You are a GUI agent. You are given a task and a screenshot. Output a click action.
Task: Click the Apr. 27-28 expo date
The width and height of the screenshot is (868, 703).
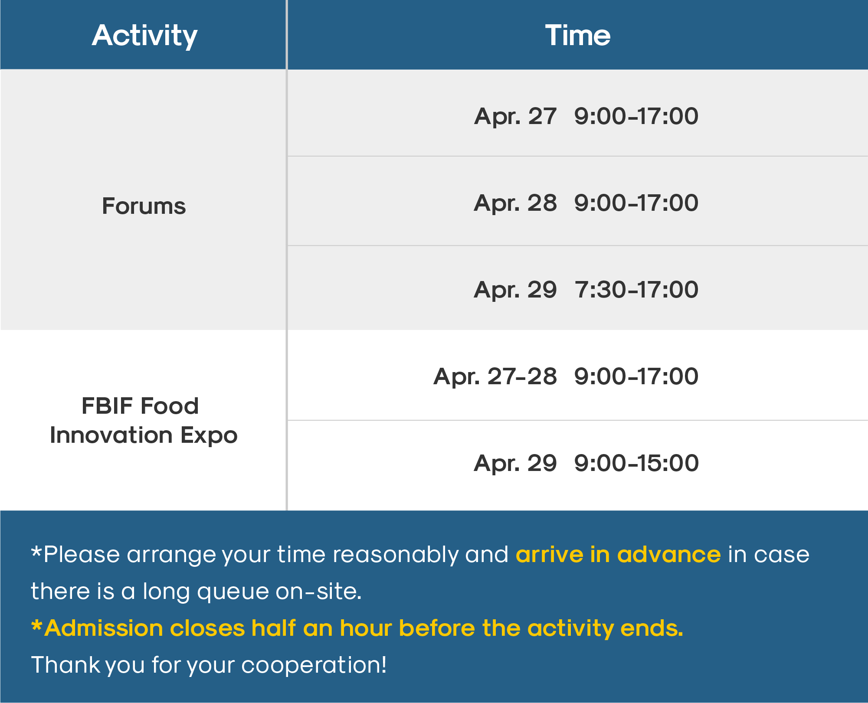(x=495, y=376)
